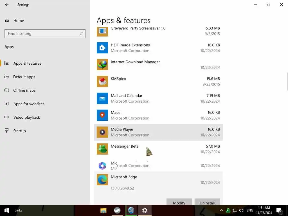288x216 pixels.
Task: Click the green user tray icon
Action: click(228, 210)
